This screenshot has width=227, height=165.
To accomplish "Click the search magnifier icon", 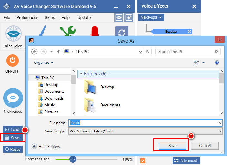I will (x=216, y=52).
